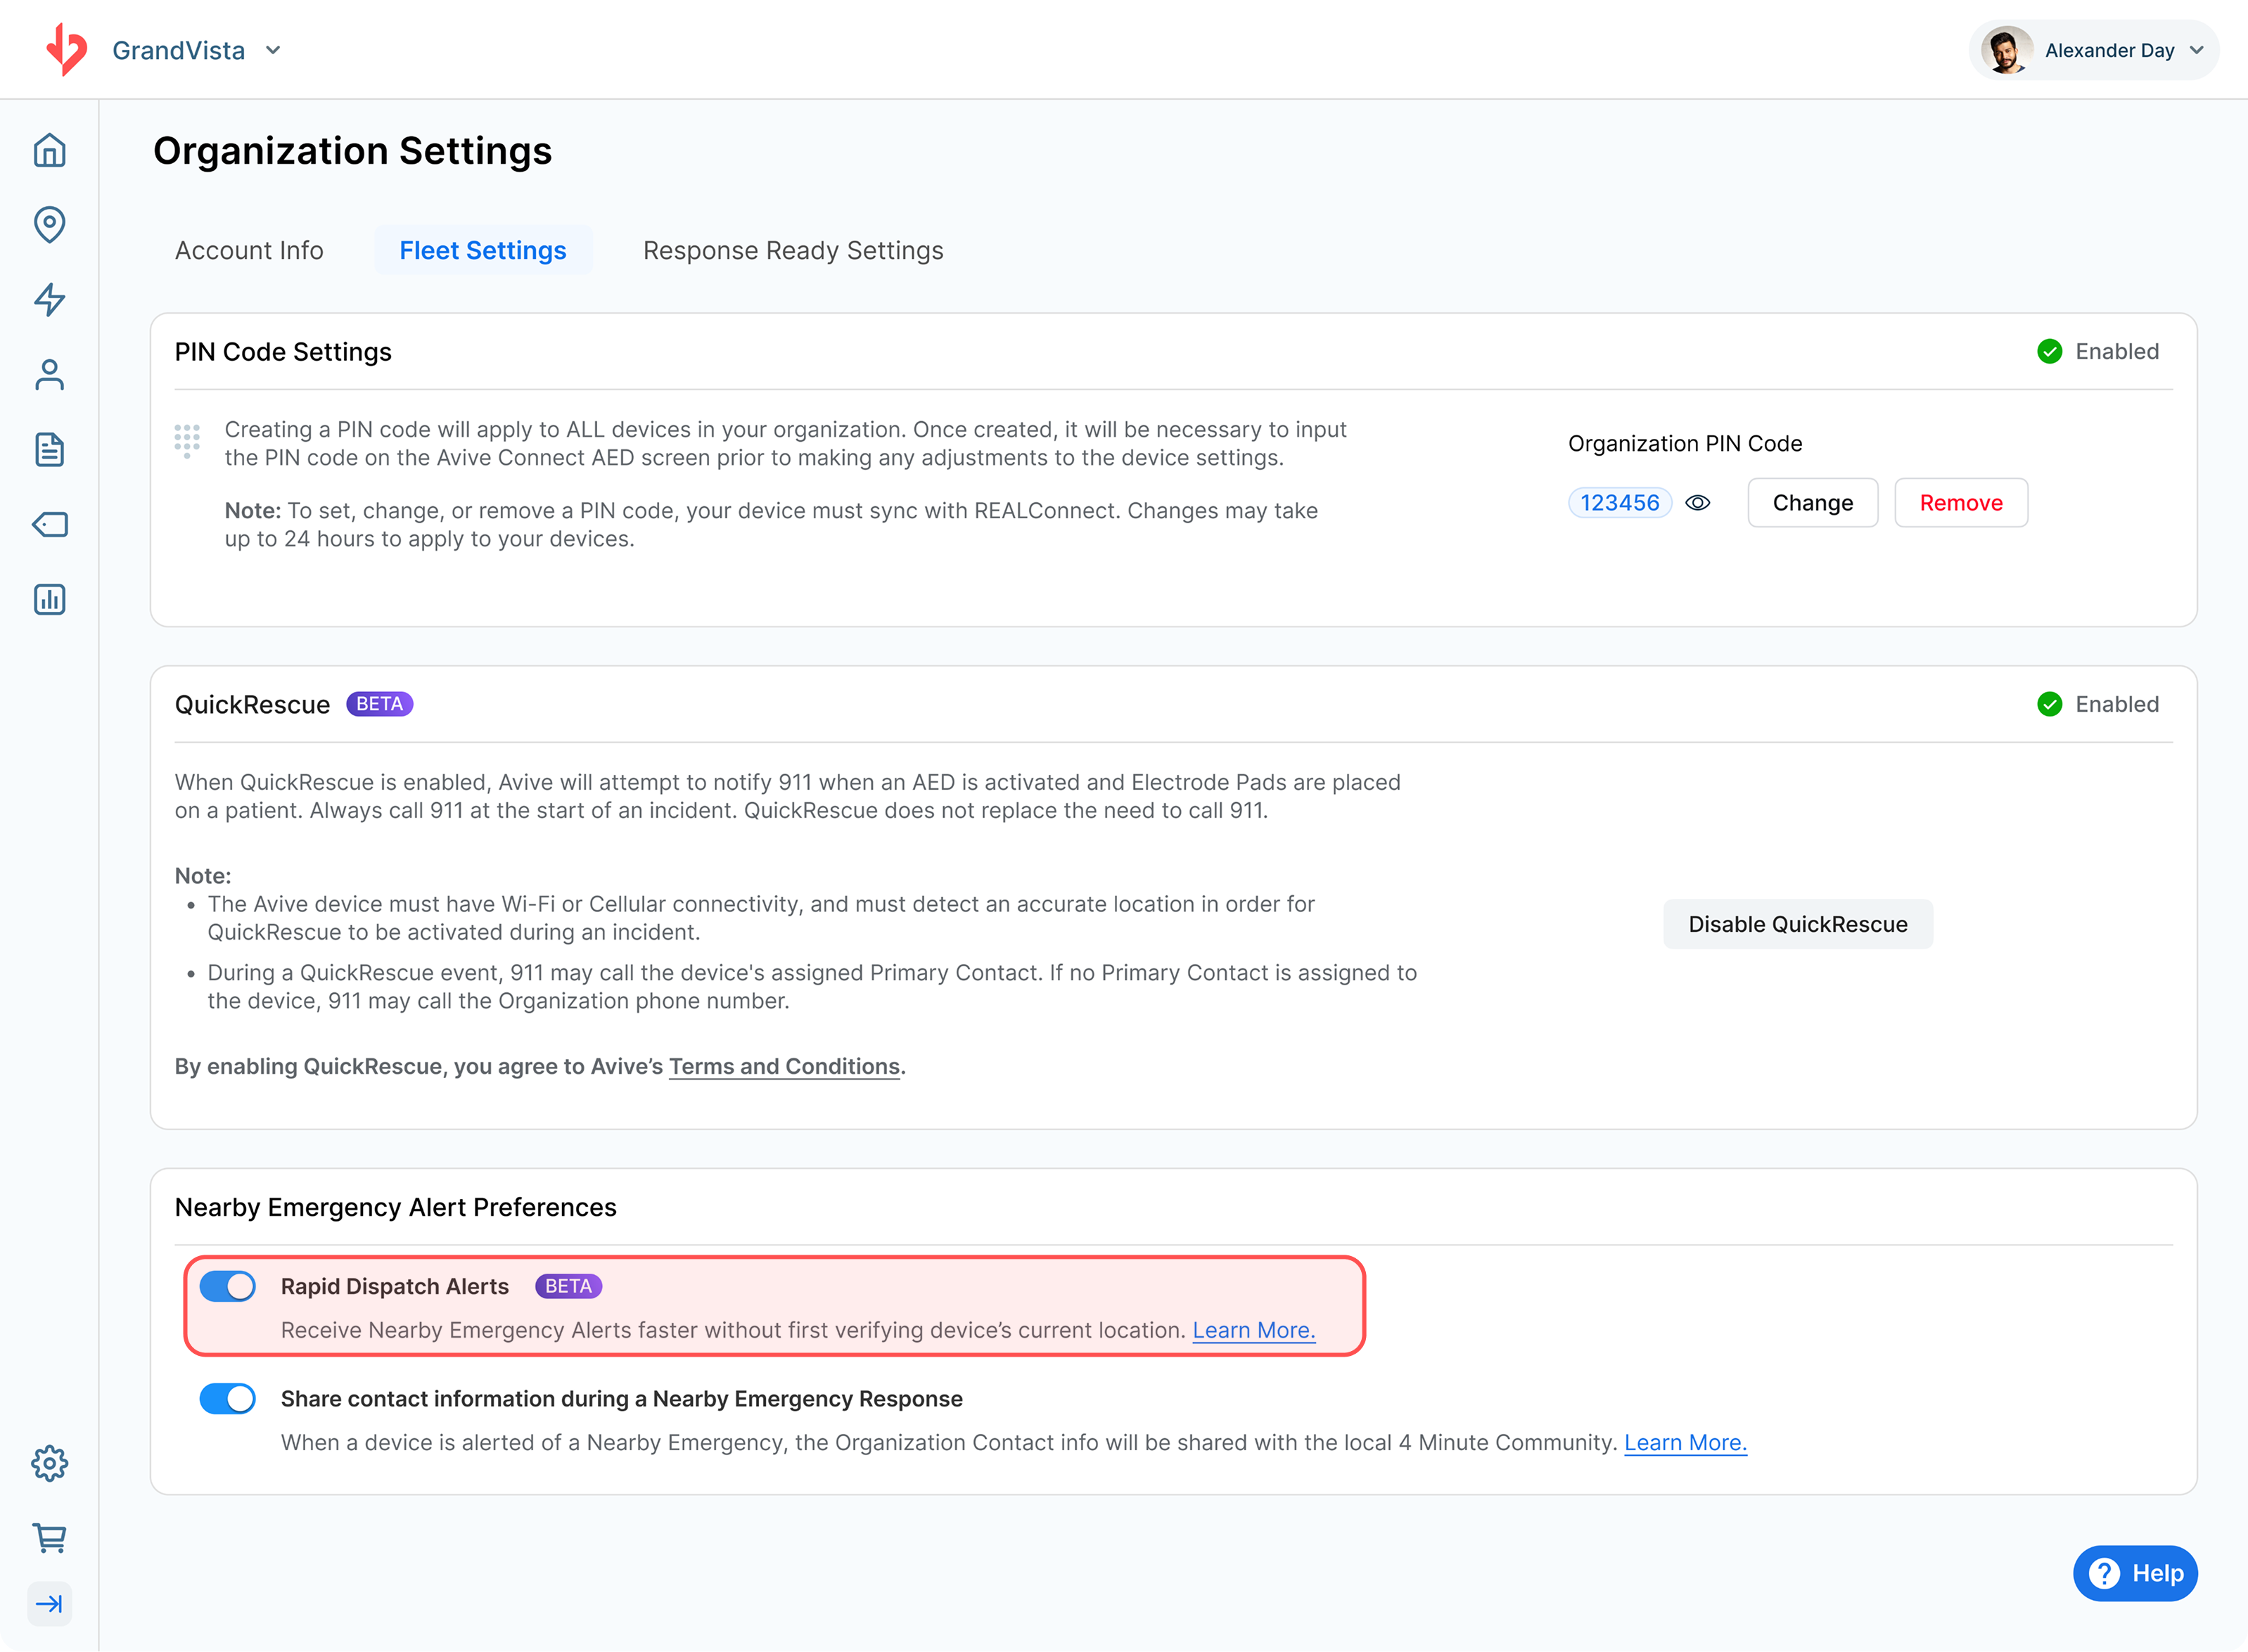Toggle PIN code visibility eye icon
The height and width of the screenshot is (1652, 2248).
(x=1698, y=503)
